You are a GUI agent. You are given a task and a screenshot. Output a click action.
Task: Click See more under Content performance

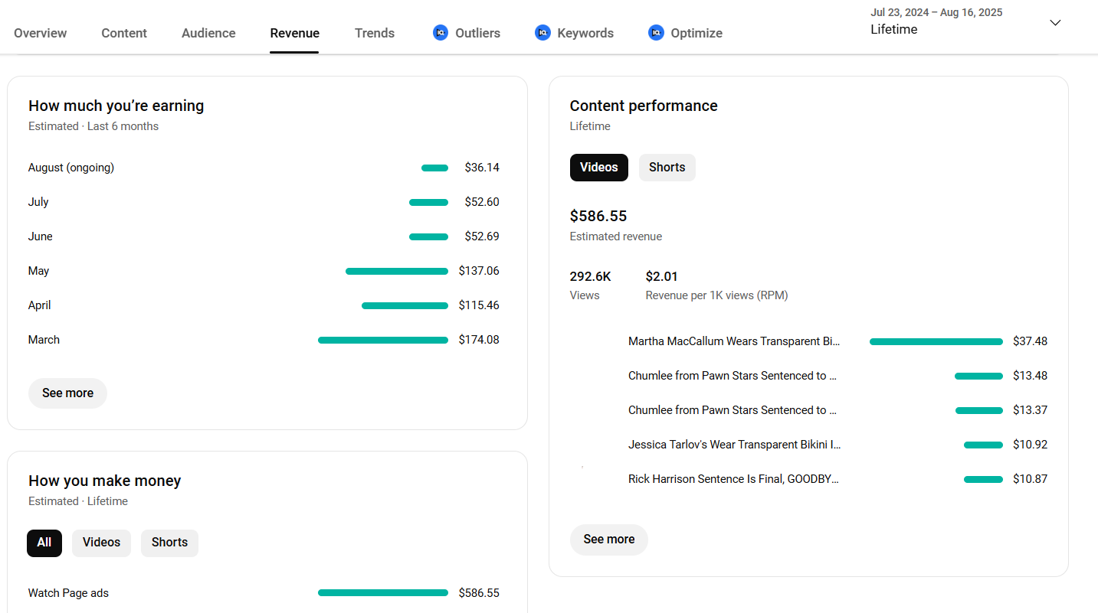pyautogui.click(x=608, y=540)
